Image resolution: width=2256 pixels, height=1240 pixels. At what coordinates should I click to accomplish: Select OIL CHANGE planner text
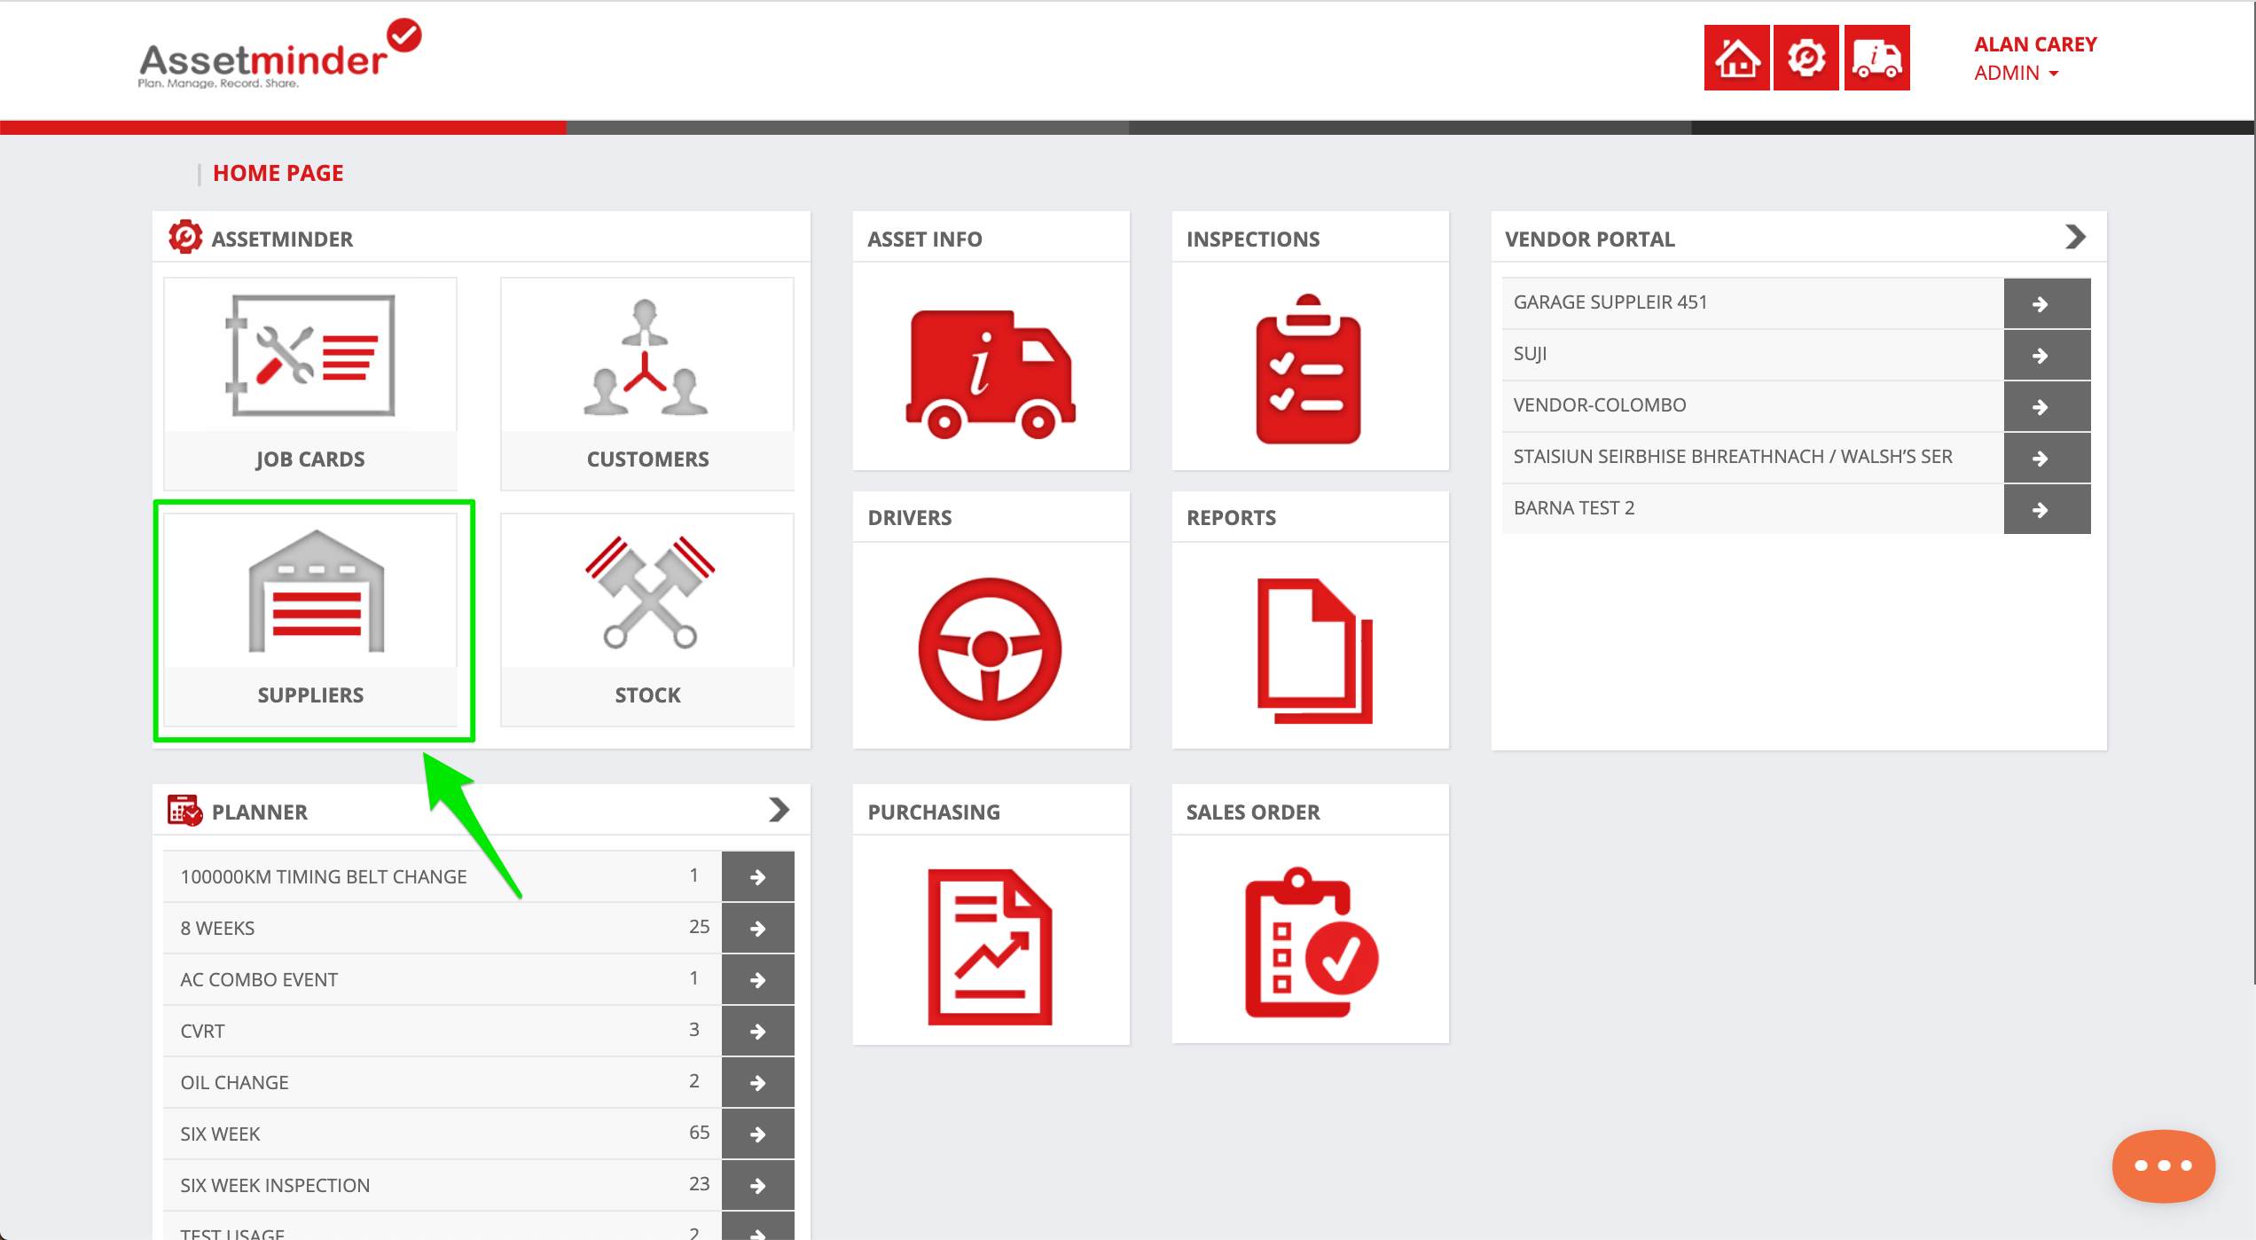[x=234, y=1082]
